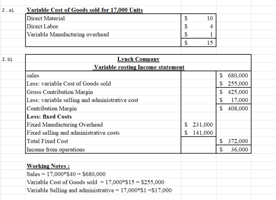The image size is (276, 200).
Task: Click the note 'Sales = 17,000*$40 = $680,000'
Action: [66, 174]
